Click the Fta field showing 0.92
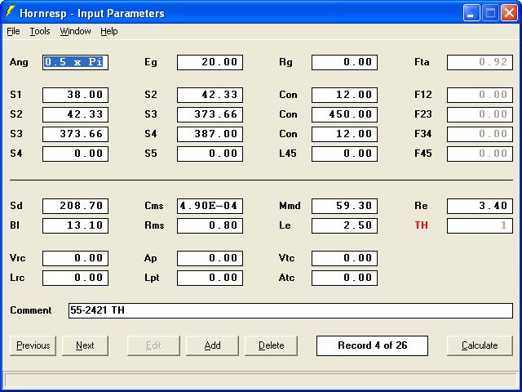This screenshot has height=392, width=522. (x=480, y=62)
